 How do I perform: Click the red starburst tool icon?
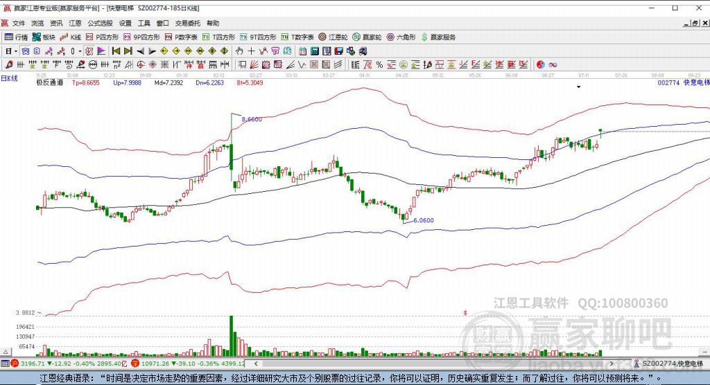tap(153, 64)
